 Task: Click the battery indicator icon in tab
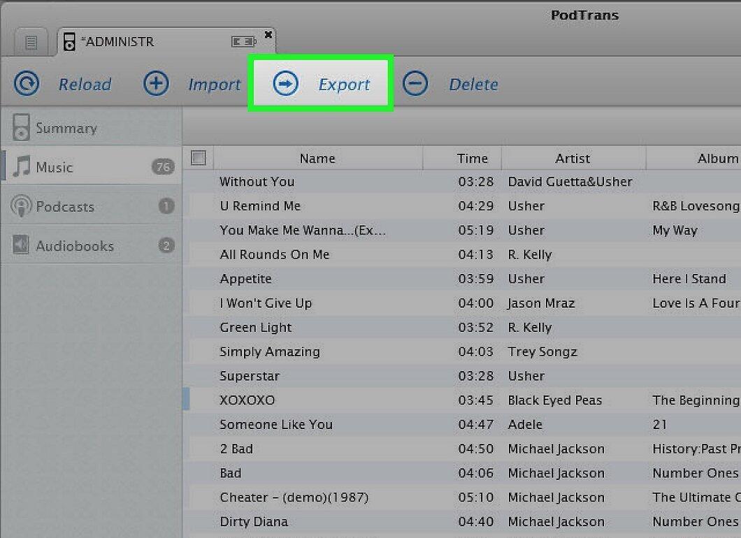tap(243, 41)
